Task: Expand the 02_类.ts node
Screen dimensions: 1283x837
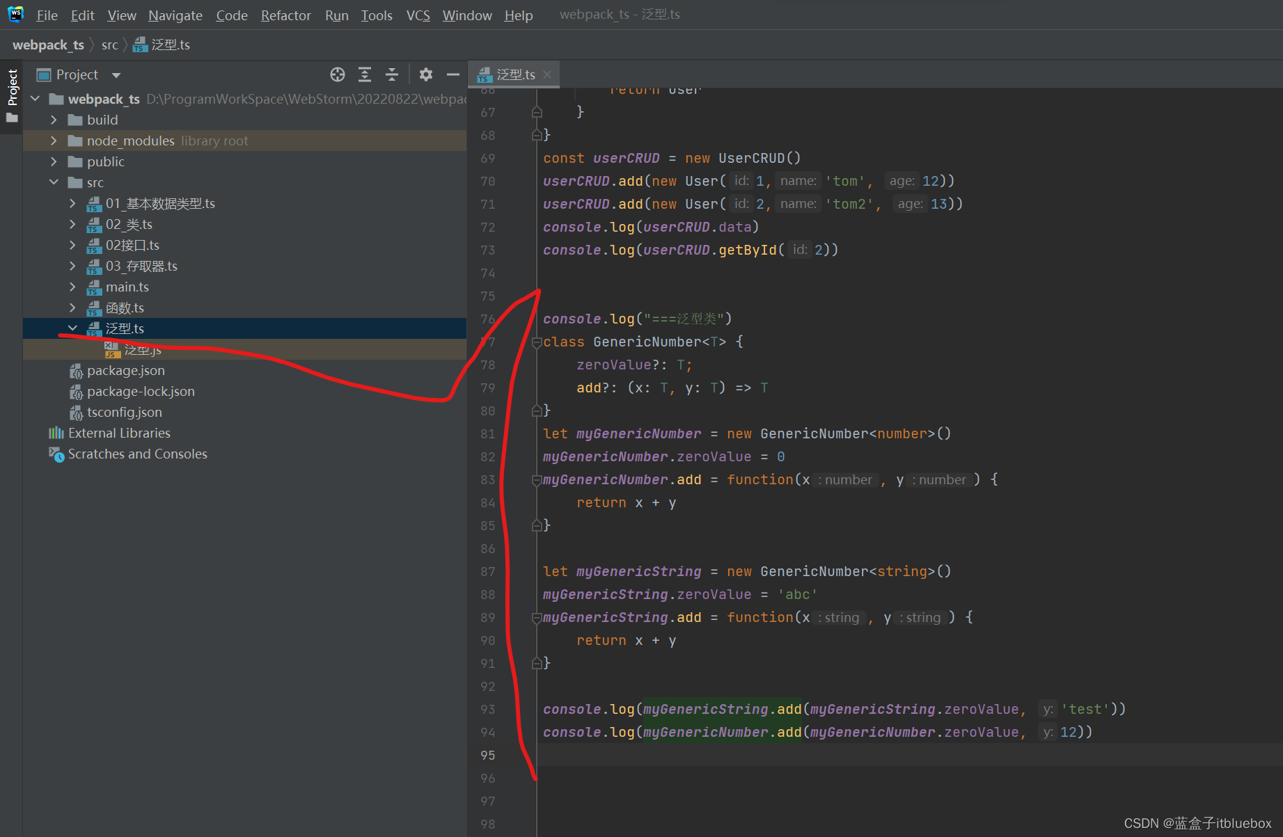Action: [x=73, y=224]
